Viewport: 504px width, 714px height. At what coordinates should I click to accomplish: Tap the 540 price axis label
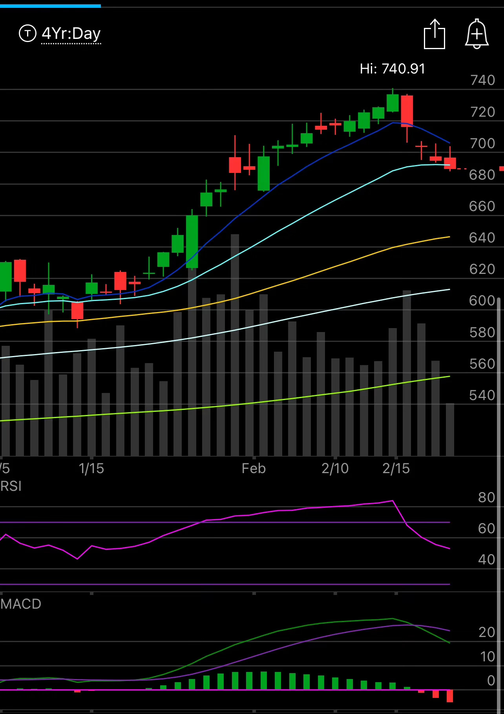482,395
